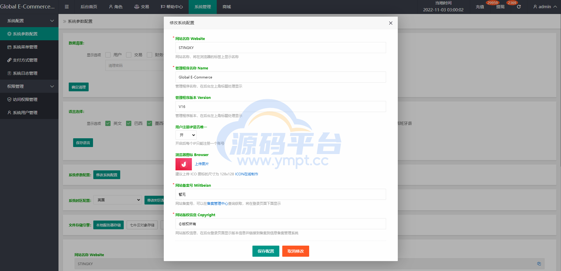Image resolution: width=561 pixels, height=271 pixels.
Task: Click the 修改时区 button
Action: click(154, 200)
